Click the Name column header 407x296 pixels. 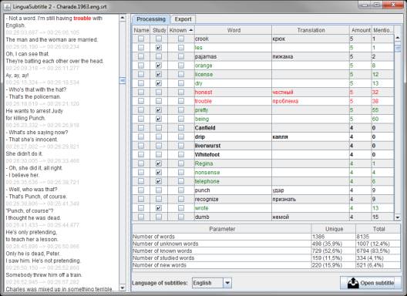click(141, 30)
